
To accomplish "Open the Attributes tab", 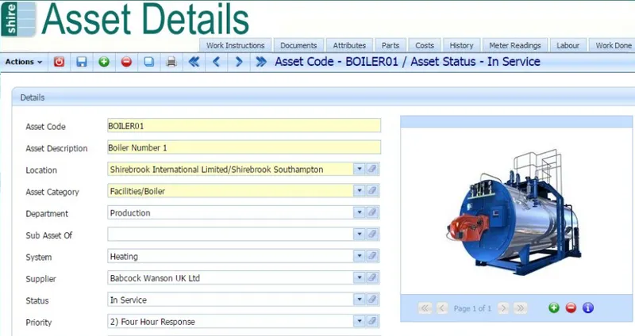I will click(x=349, y=45).
